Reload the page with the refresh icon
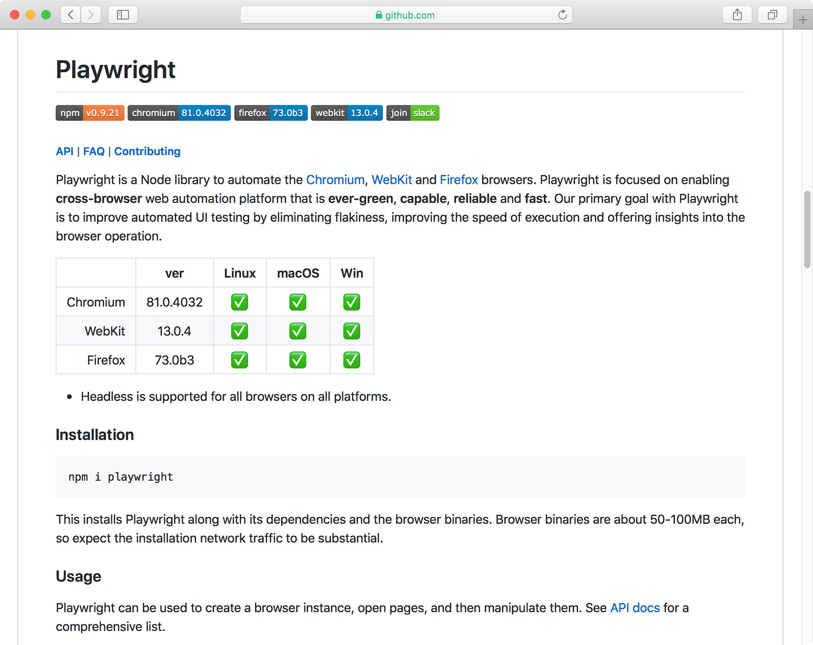 [562, 15]
